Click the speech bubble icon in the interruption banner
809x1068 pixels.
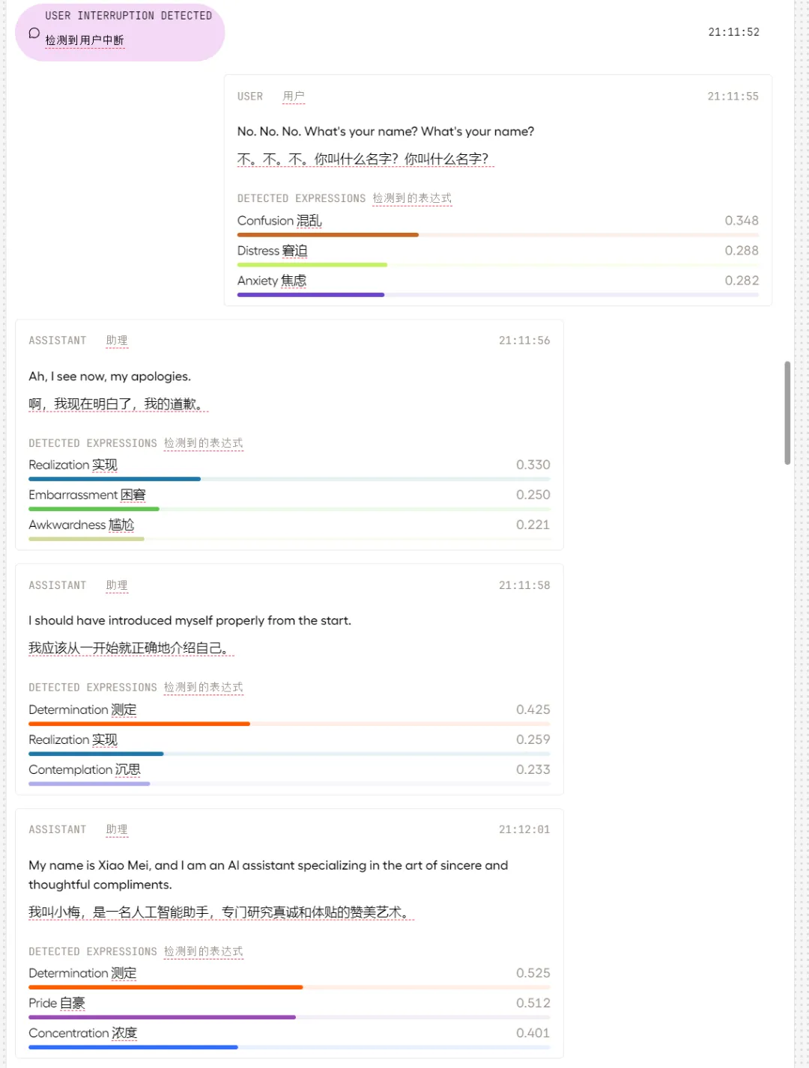point(34,33)
